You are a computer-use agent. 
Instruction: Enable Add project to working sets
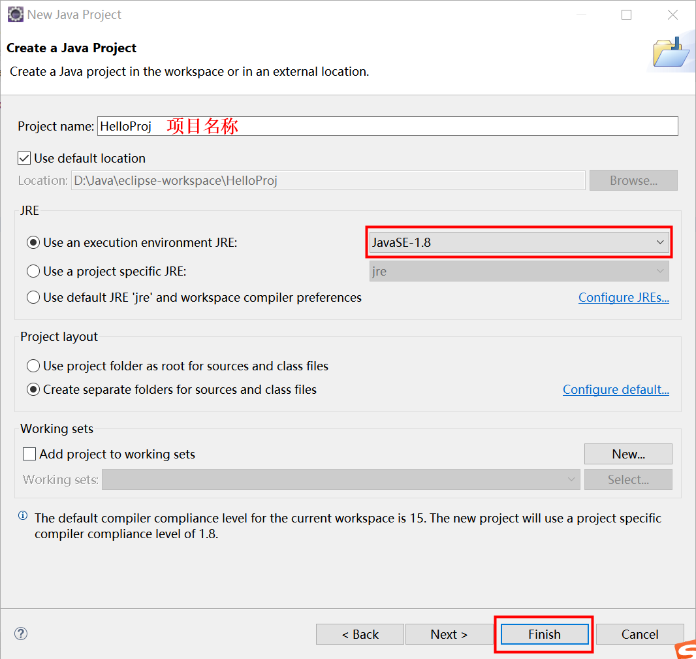[x=29, y=454]
